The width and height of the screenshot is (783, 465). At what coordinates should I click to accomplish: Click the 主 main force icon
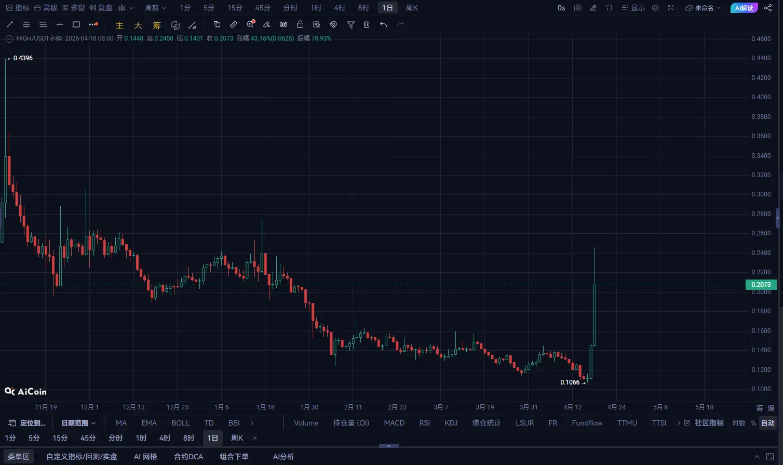(x=119, y=25)
